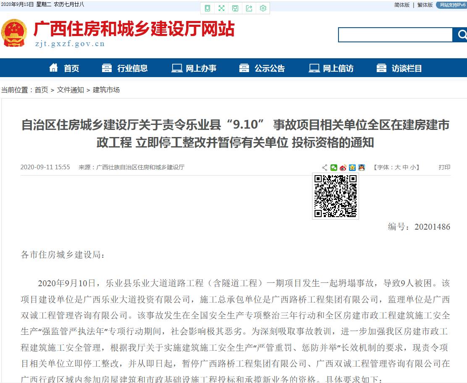Share article via Sina Weibo icon
The width and height of the screenshot is (467, 383).
pos(343,168)
